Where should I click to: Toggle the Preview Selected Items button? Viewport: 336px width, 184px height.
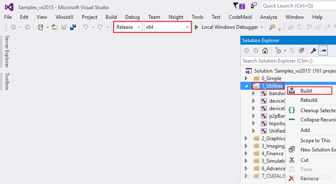(323, 50)
